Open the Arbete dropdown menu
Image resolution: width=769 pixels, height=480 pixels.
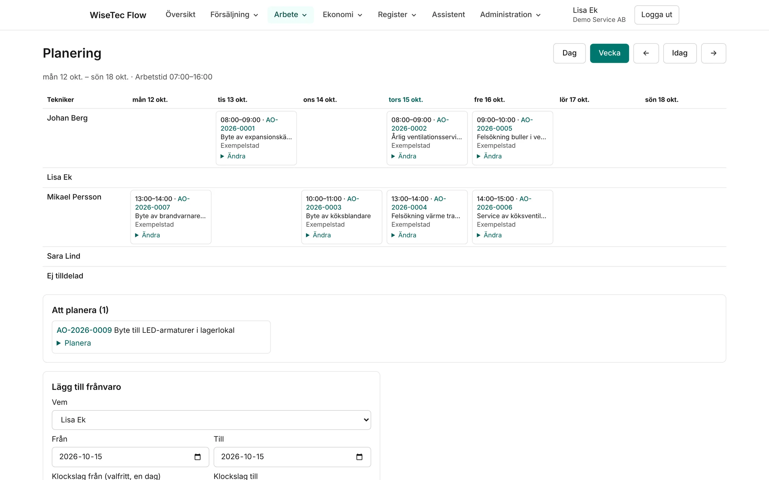[x=290, y=15]
